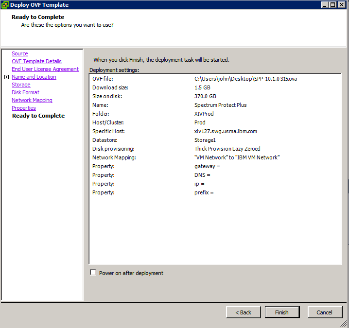This screenshot has height=328, width=349.
Task: Click the Specific Host label
Action: coord(108,131)
